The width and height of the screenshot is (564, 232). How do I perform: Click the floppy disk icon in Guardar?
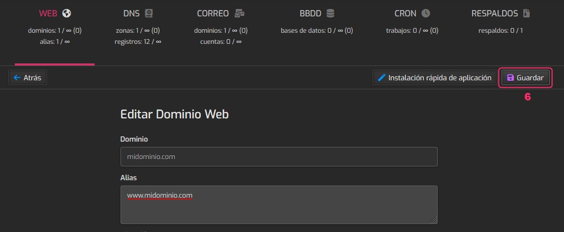(510, 78)
